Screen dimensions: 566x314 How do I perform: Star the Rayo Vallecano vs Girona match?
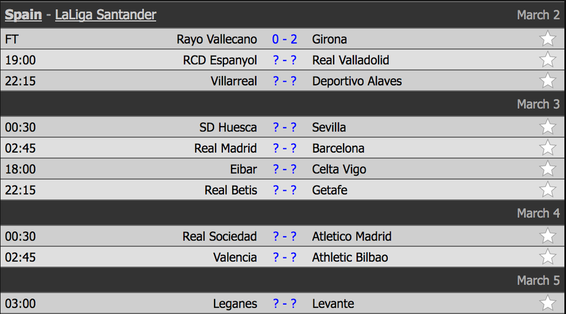(548, 39)
